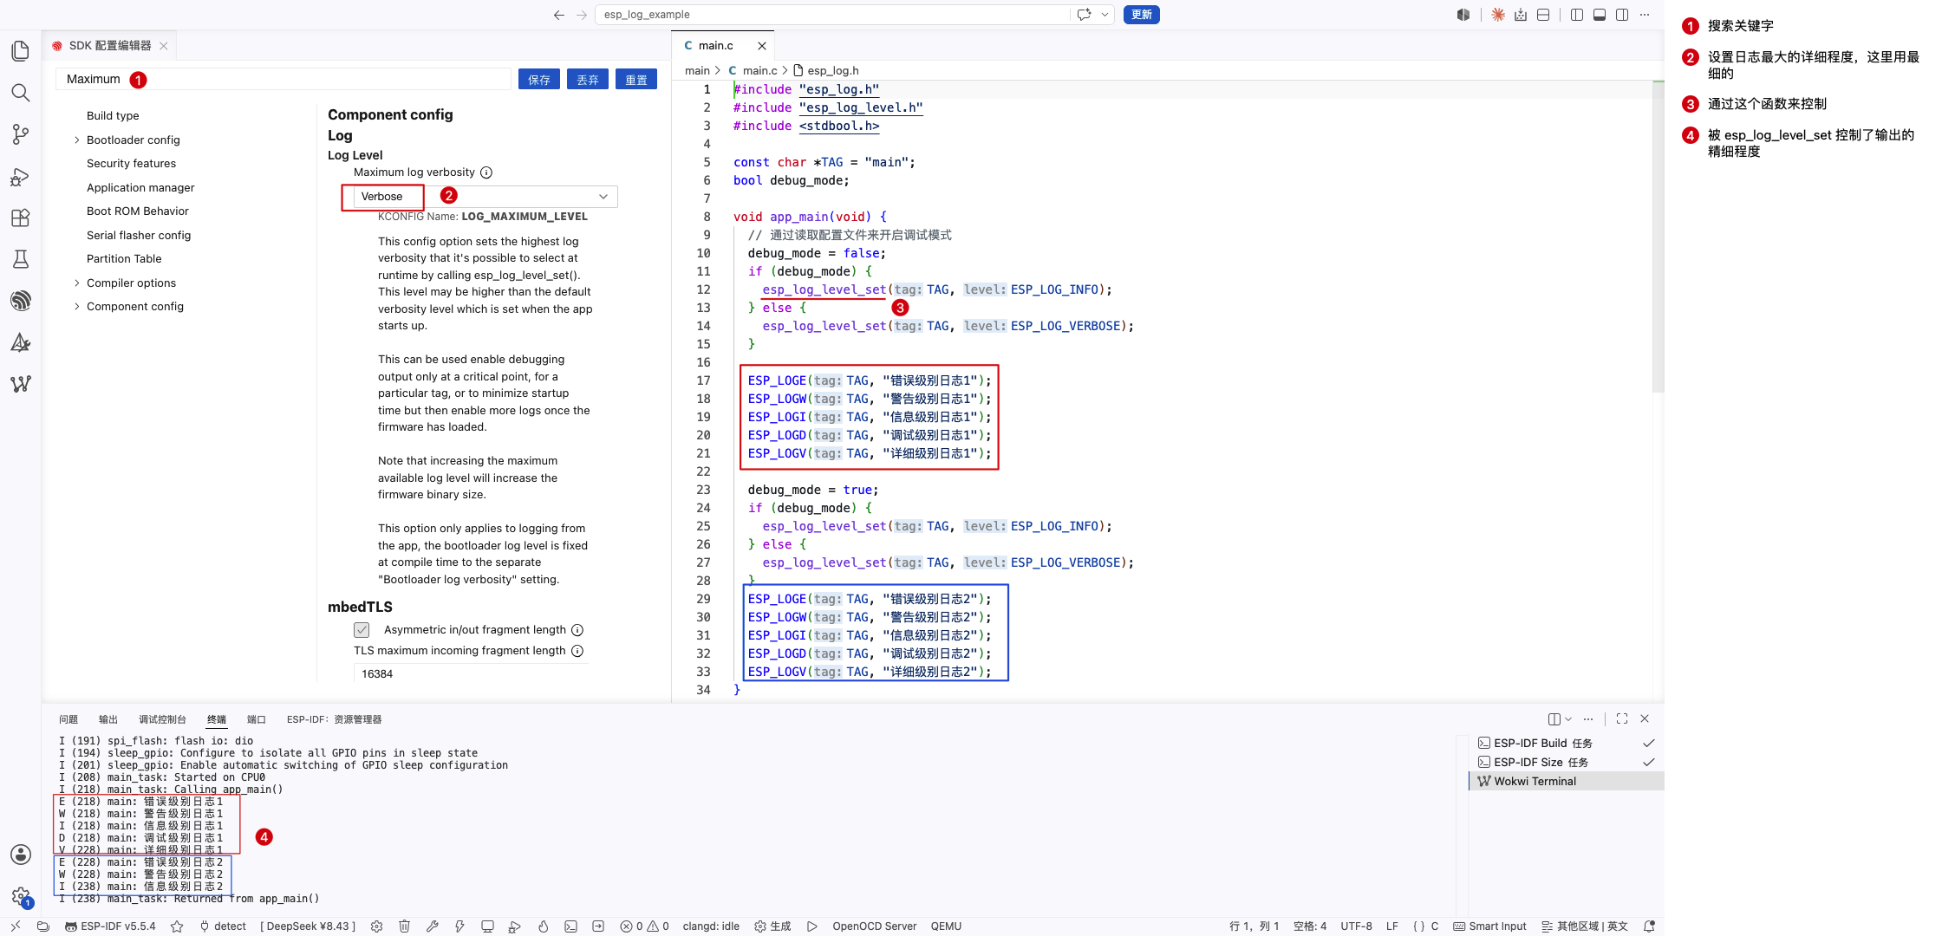Click the esp_log.h breadcrumb
The height and width of the screenshot is (936, 1942).
826,71
